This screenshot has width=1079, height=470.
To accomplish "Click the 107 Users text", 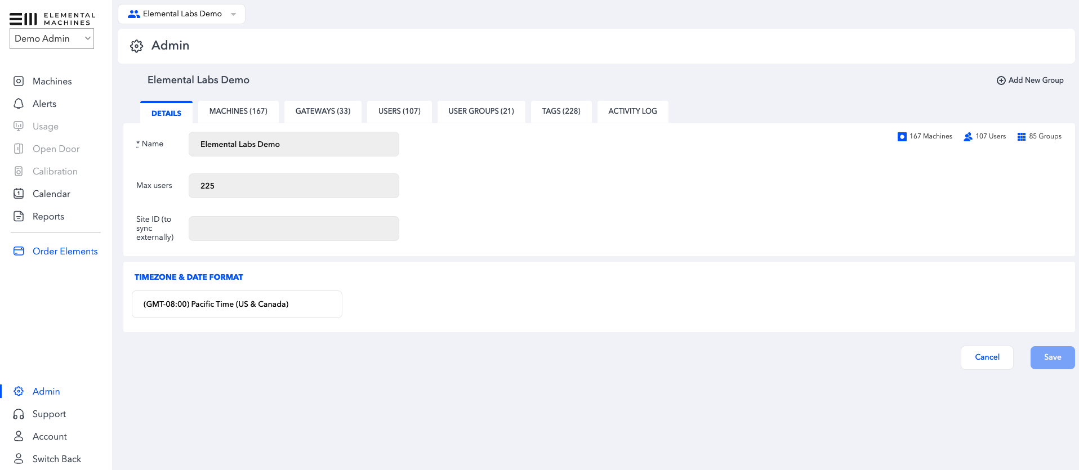I will pos(991,137).
